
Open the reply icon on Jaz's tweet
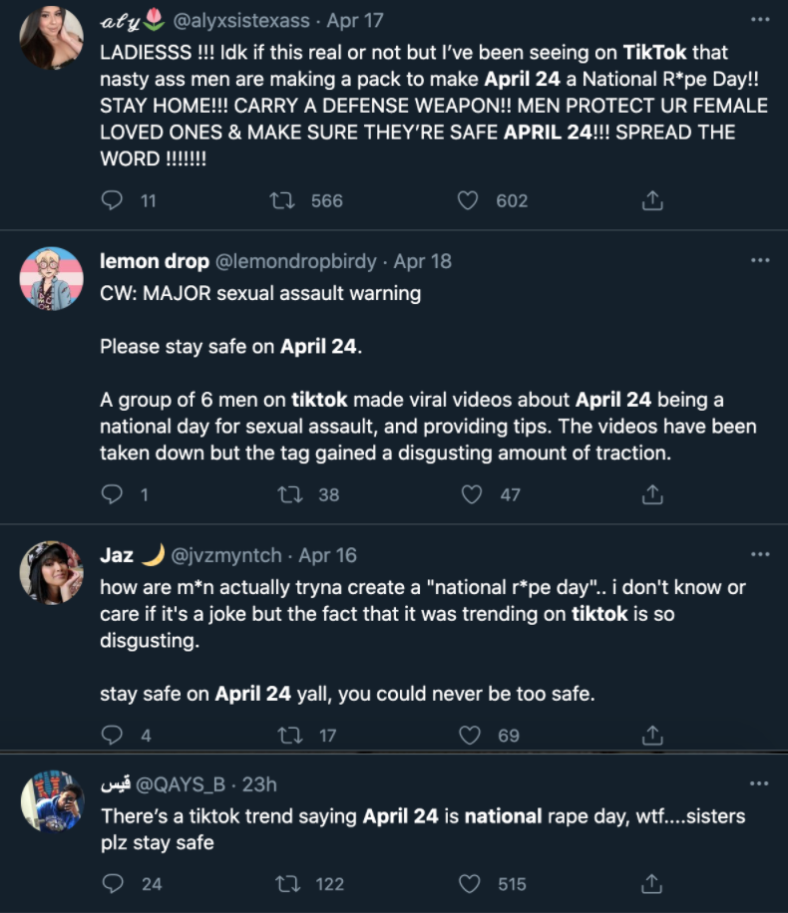pos(113,735)
